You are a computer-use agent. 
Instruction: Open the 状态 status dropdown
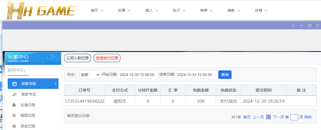click(x=90, y=75)
